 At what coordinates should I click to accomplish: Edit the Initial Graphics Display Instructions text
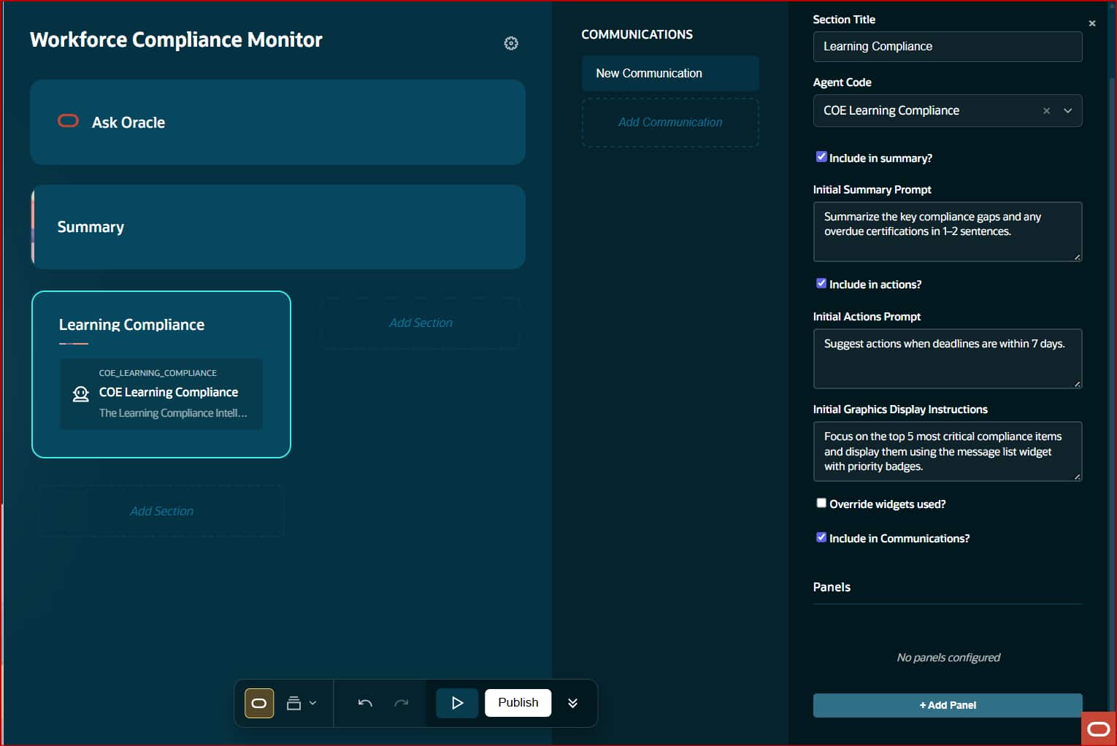(x=948, y=451)
